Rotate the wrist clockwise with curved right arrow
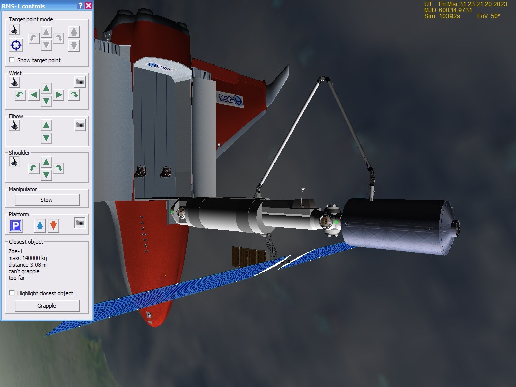516x387 pixels. [x=74, y=95]
